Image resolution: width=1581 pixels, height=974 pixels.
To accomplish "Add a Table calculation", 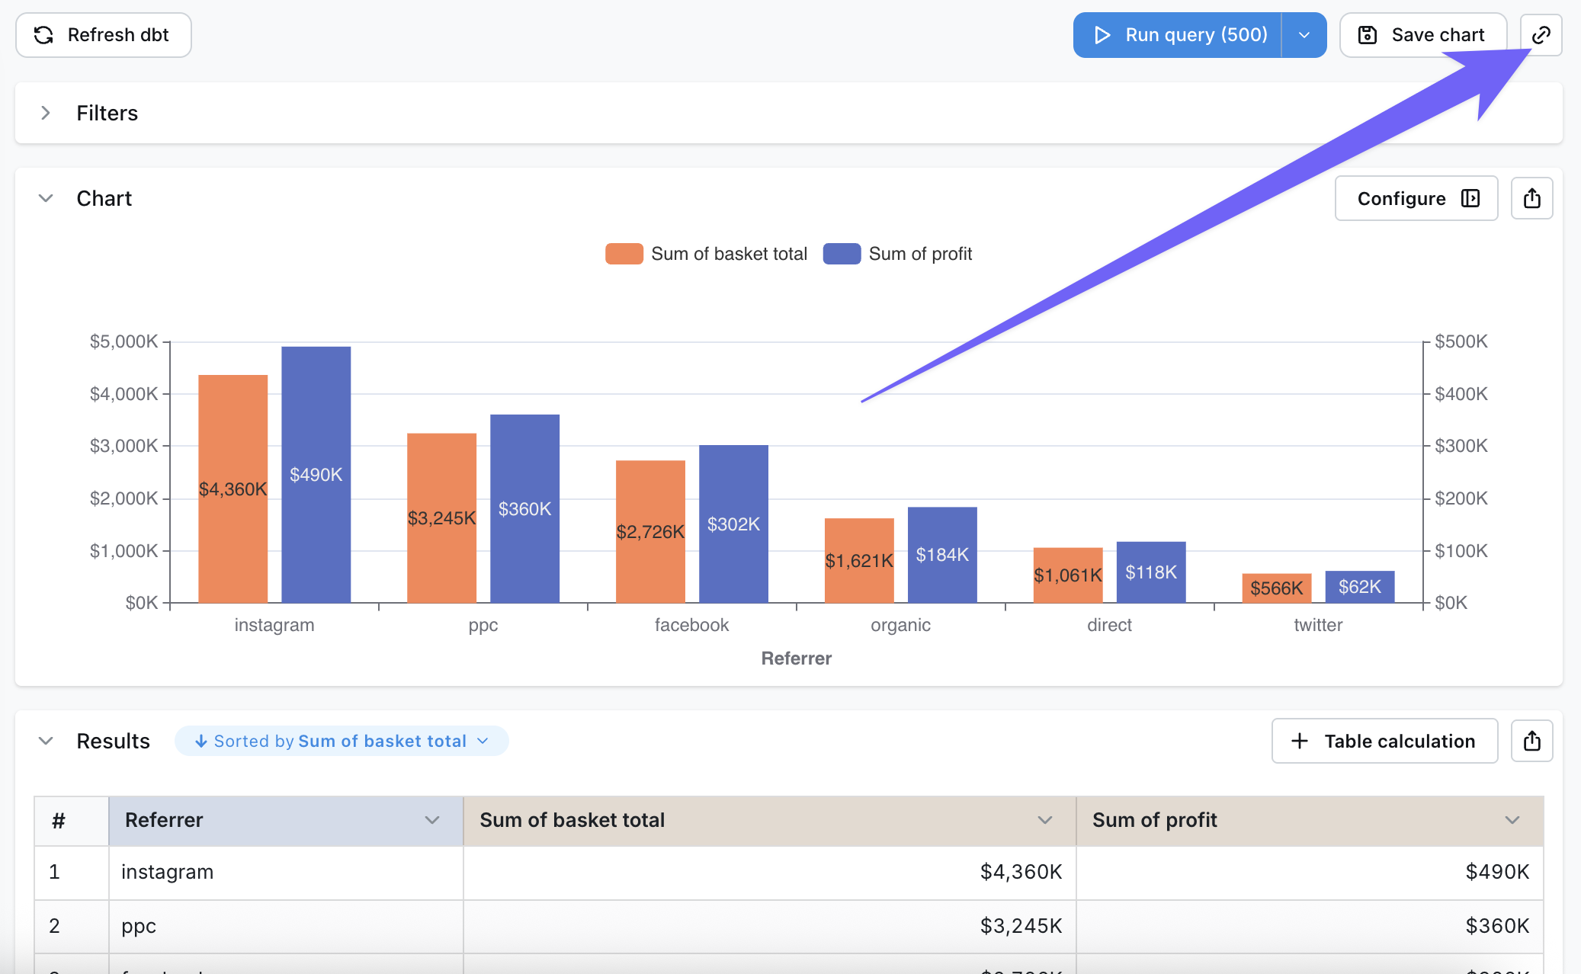I will [x=1384, y=741].
